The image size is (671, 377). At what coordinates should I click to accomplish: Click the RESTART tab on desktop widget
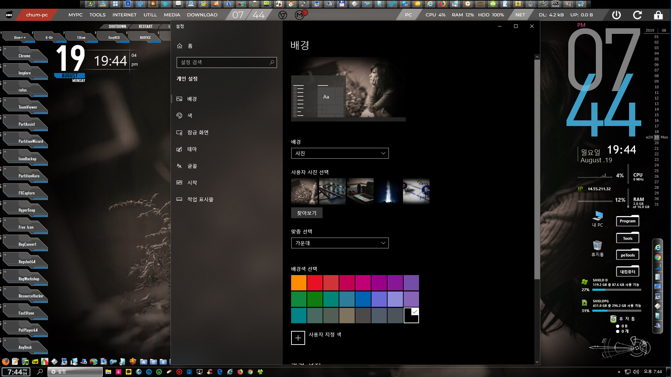click(x=146, y=27)
